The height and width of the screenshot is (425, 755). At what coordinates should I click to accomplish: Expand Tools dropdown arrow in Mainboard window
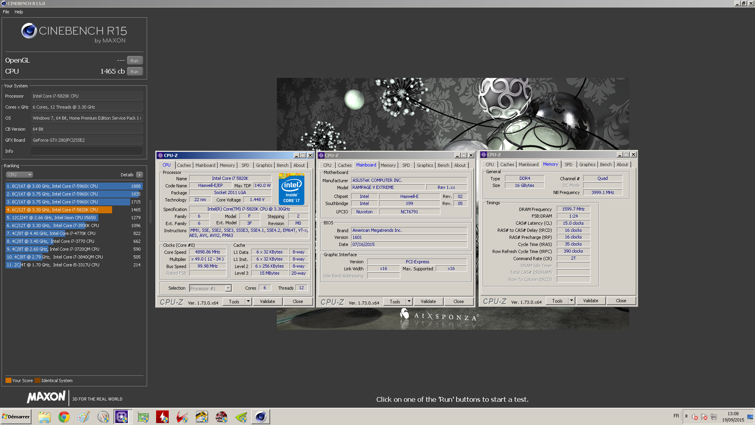point(409,302)
